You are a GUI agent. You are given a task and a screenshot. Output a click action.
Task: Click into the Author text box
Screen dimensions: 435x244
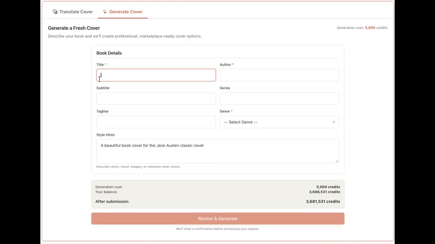[279, 75]
